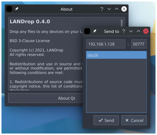Screen dimensions: 157x135
Task: Open the app menu icon of Send to window
Action: (87, 31)
